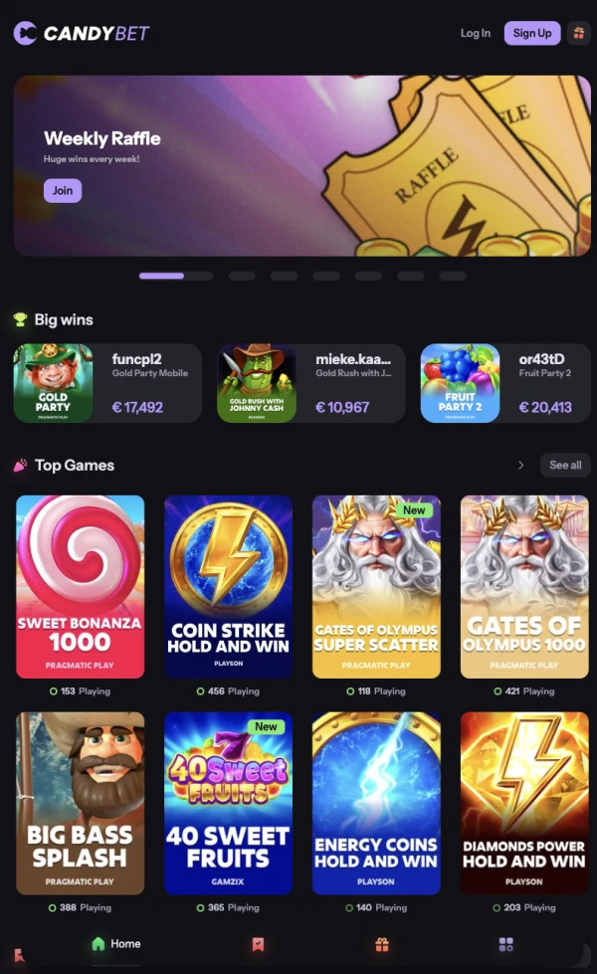Open the Sweet Bonanza 1000 game tile
The image size is (597, 974).
coord(81,587)
